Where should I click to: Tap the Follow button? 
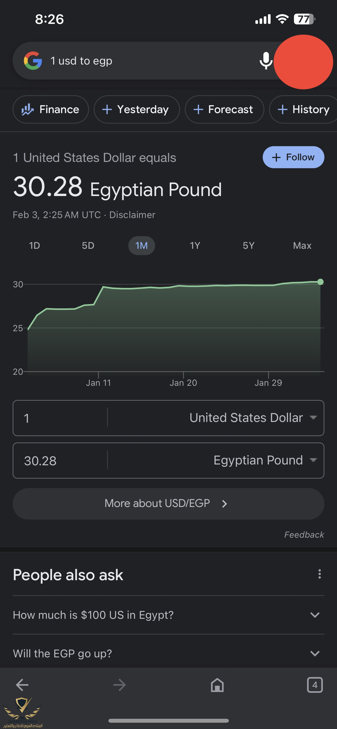pyautogui.click(x=293, y=157)
